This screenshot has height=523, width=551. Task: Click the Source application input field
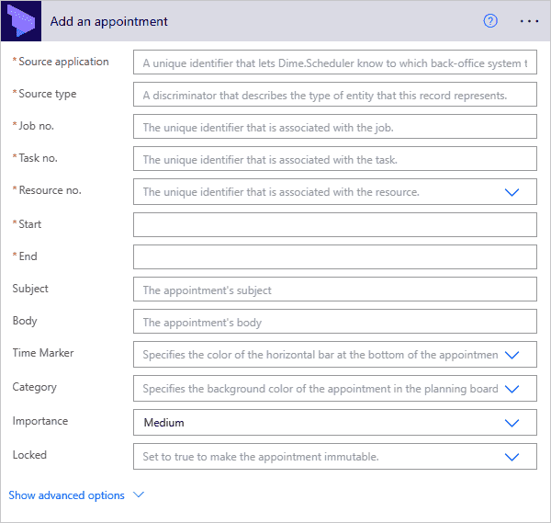tap(335, 63)
